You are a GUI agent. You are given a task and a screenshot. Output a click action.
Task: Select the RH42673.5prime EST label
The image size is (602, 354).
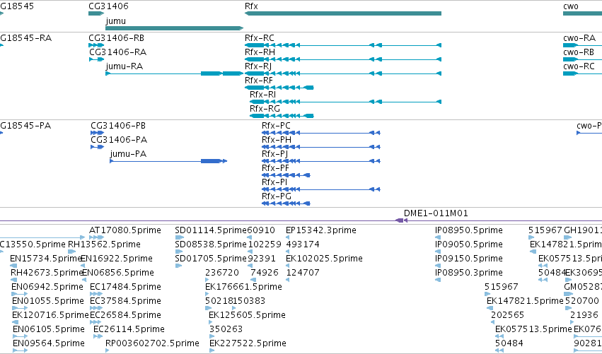point(47,273)
